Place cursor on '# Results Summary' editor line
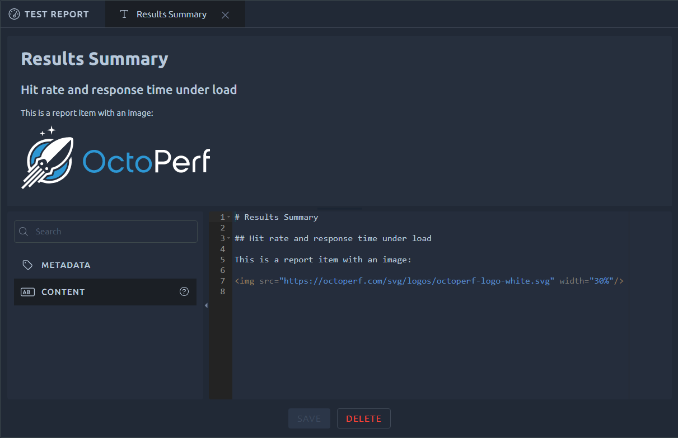 click(277, 217)
